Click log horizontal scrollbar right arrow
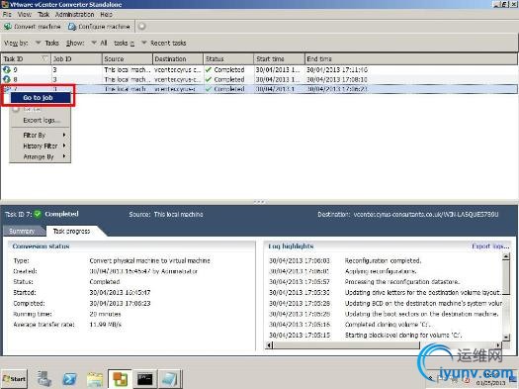The image size is (519, 389). [x=498, y=345]
